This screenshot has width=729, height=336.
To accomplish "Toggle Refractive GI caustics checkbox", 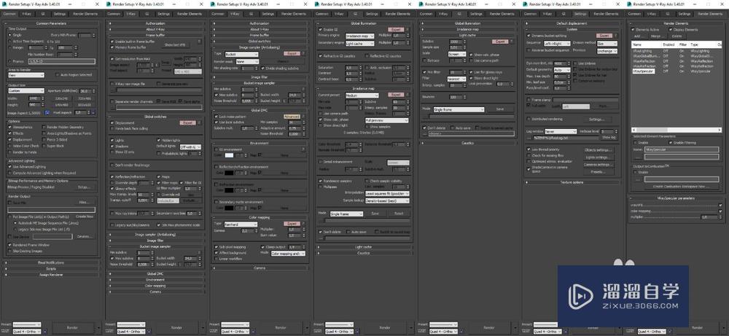I will coord(320,56).
